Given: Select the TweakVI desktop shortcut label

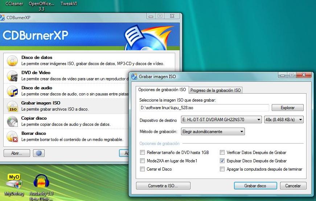Looking at the screenshot, I should 69,4.
